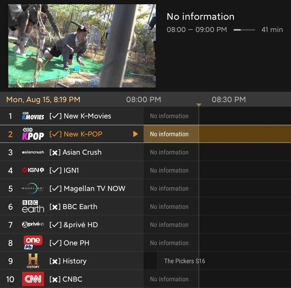Toggle the X mark on Asian Crush
Image resolution: width=291 pixels, height=288 pixels.
[55, 152]
